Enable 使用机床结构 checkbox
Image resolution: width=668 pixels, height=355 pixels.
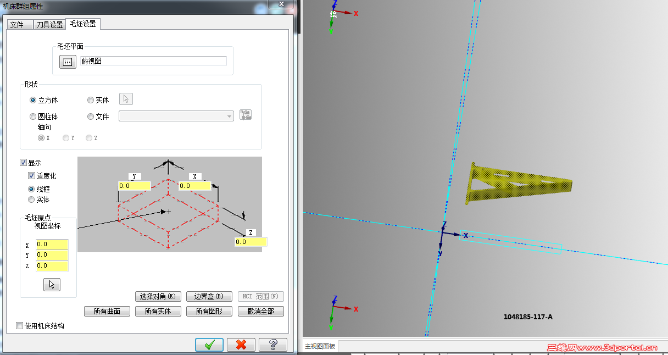tap(20, 326)
